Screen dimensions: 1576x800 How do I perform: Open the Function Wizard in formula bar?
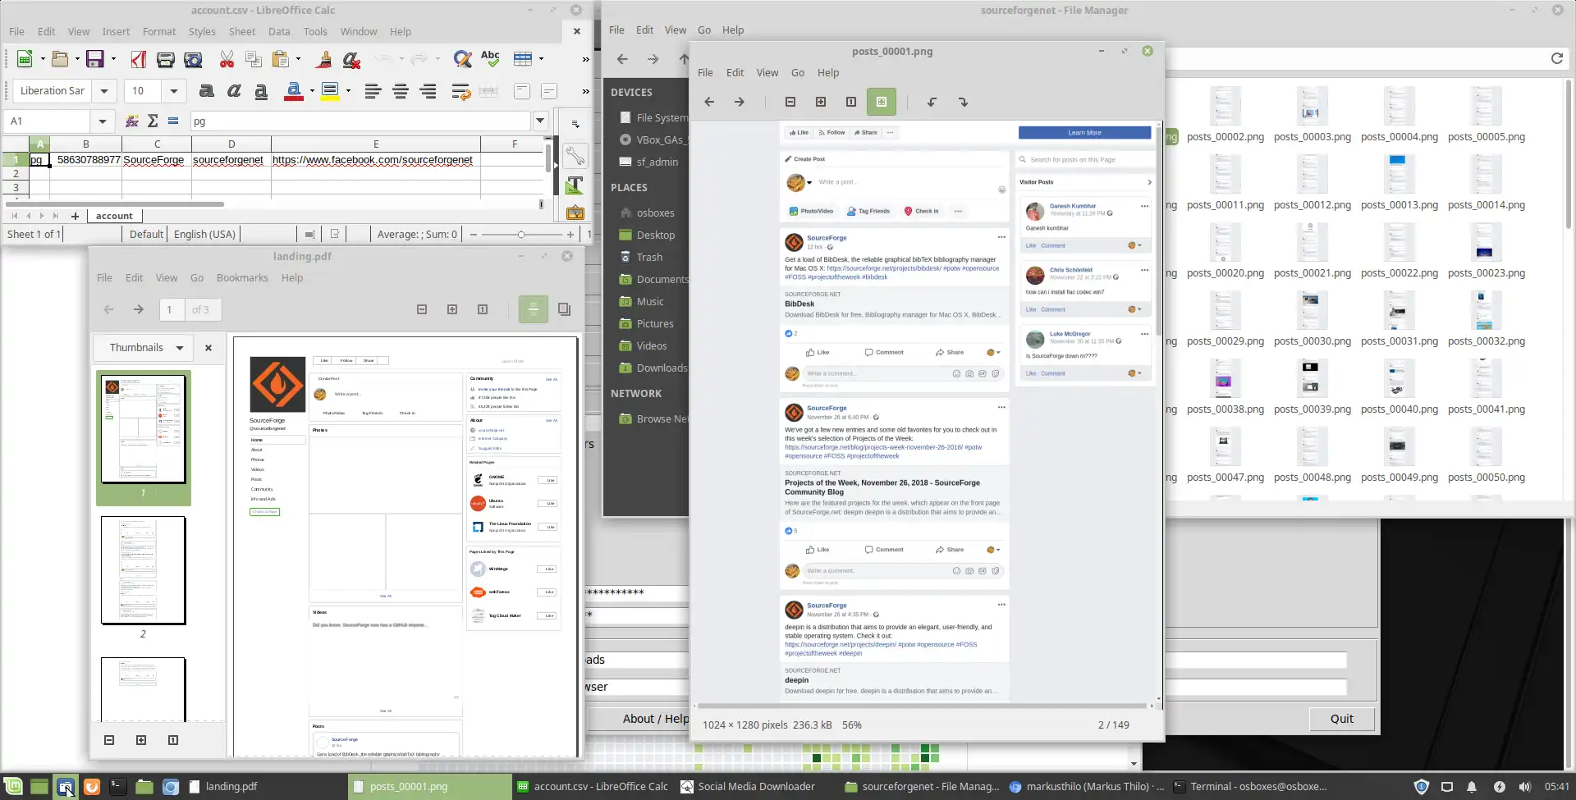point(131,121)
